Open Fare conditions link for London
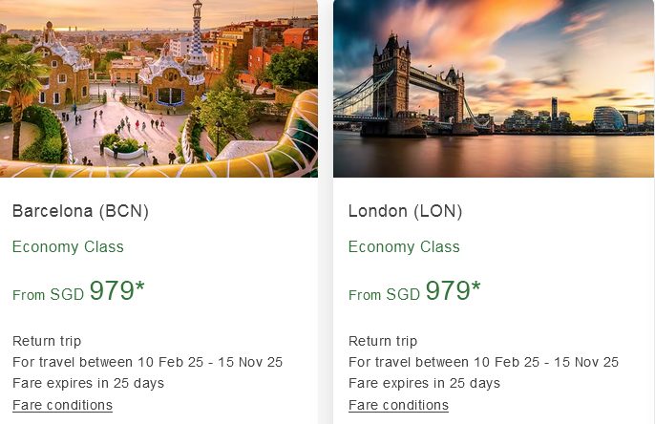The width and height of the screenshot is (655, 424). pyautogui.click(x=398, y=405)
